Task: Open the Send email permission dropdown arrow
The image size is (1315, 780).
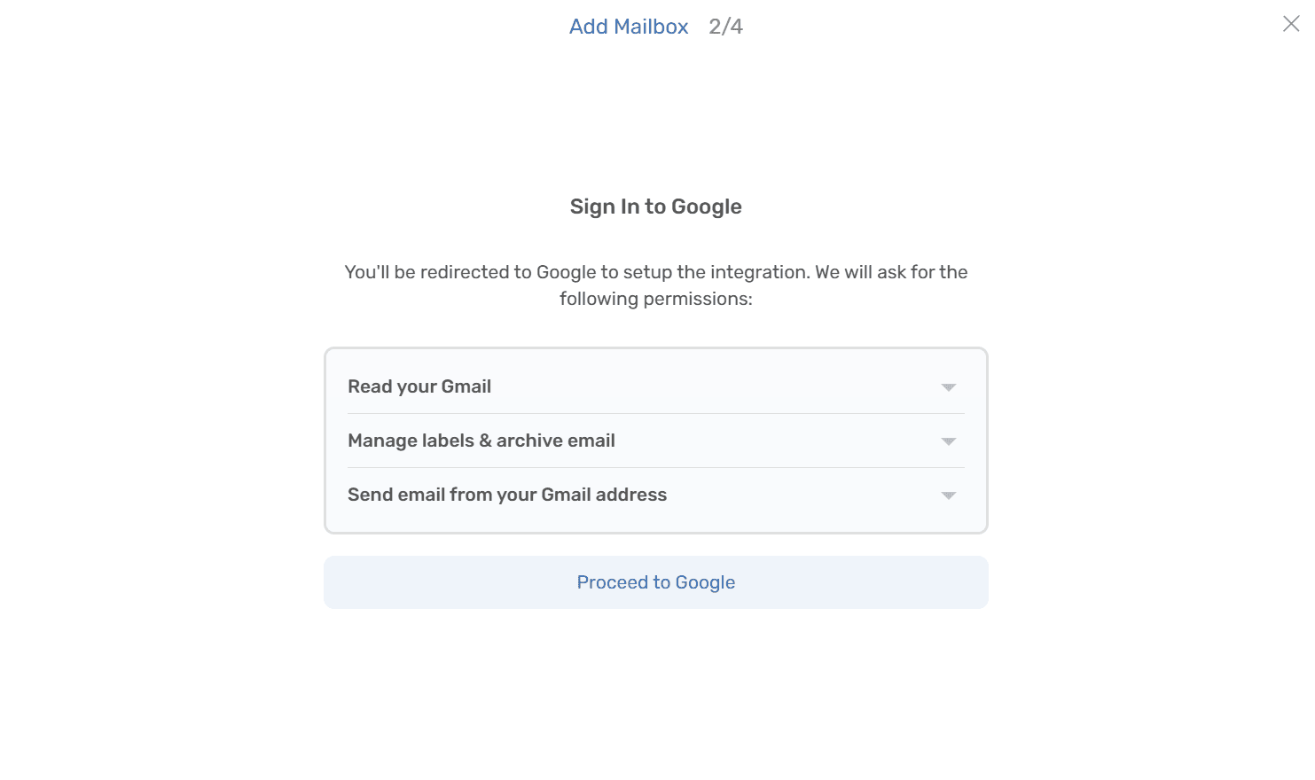Action: [948, 495]
